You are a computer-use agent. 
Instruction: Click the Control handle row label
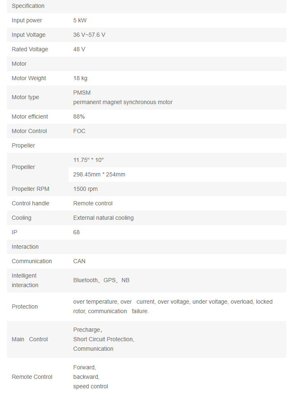(31, 204)
